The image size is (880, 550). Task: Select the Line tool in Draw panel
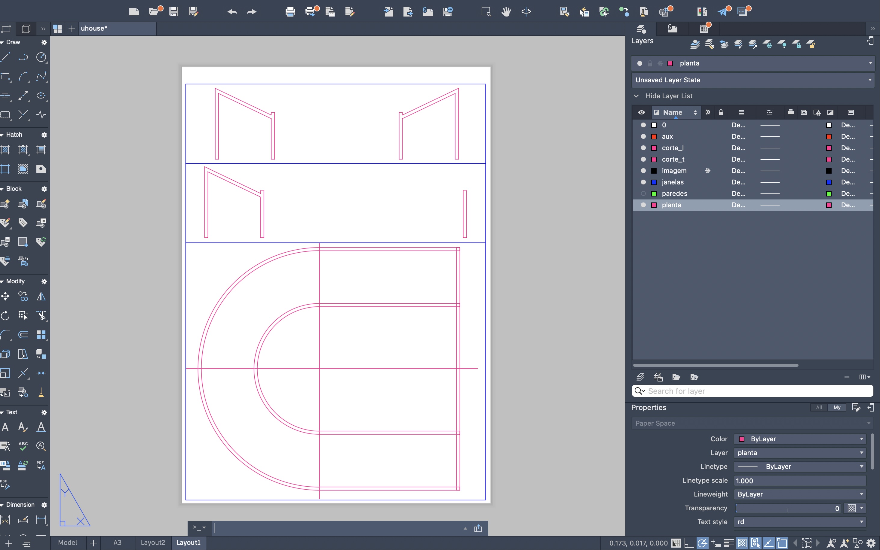click(5, 57)
